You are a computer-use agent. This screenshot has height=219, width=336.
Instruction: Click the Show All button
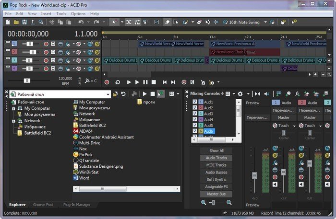click(216, 150)
